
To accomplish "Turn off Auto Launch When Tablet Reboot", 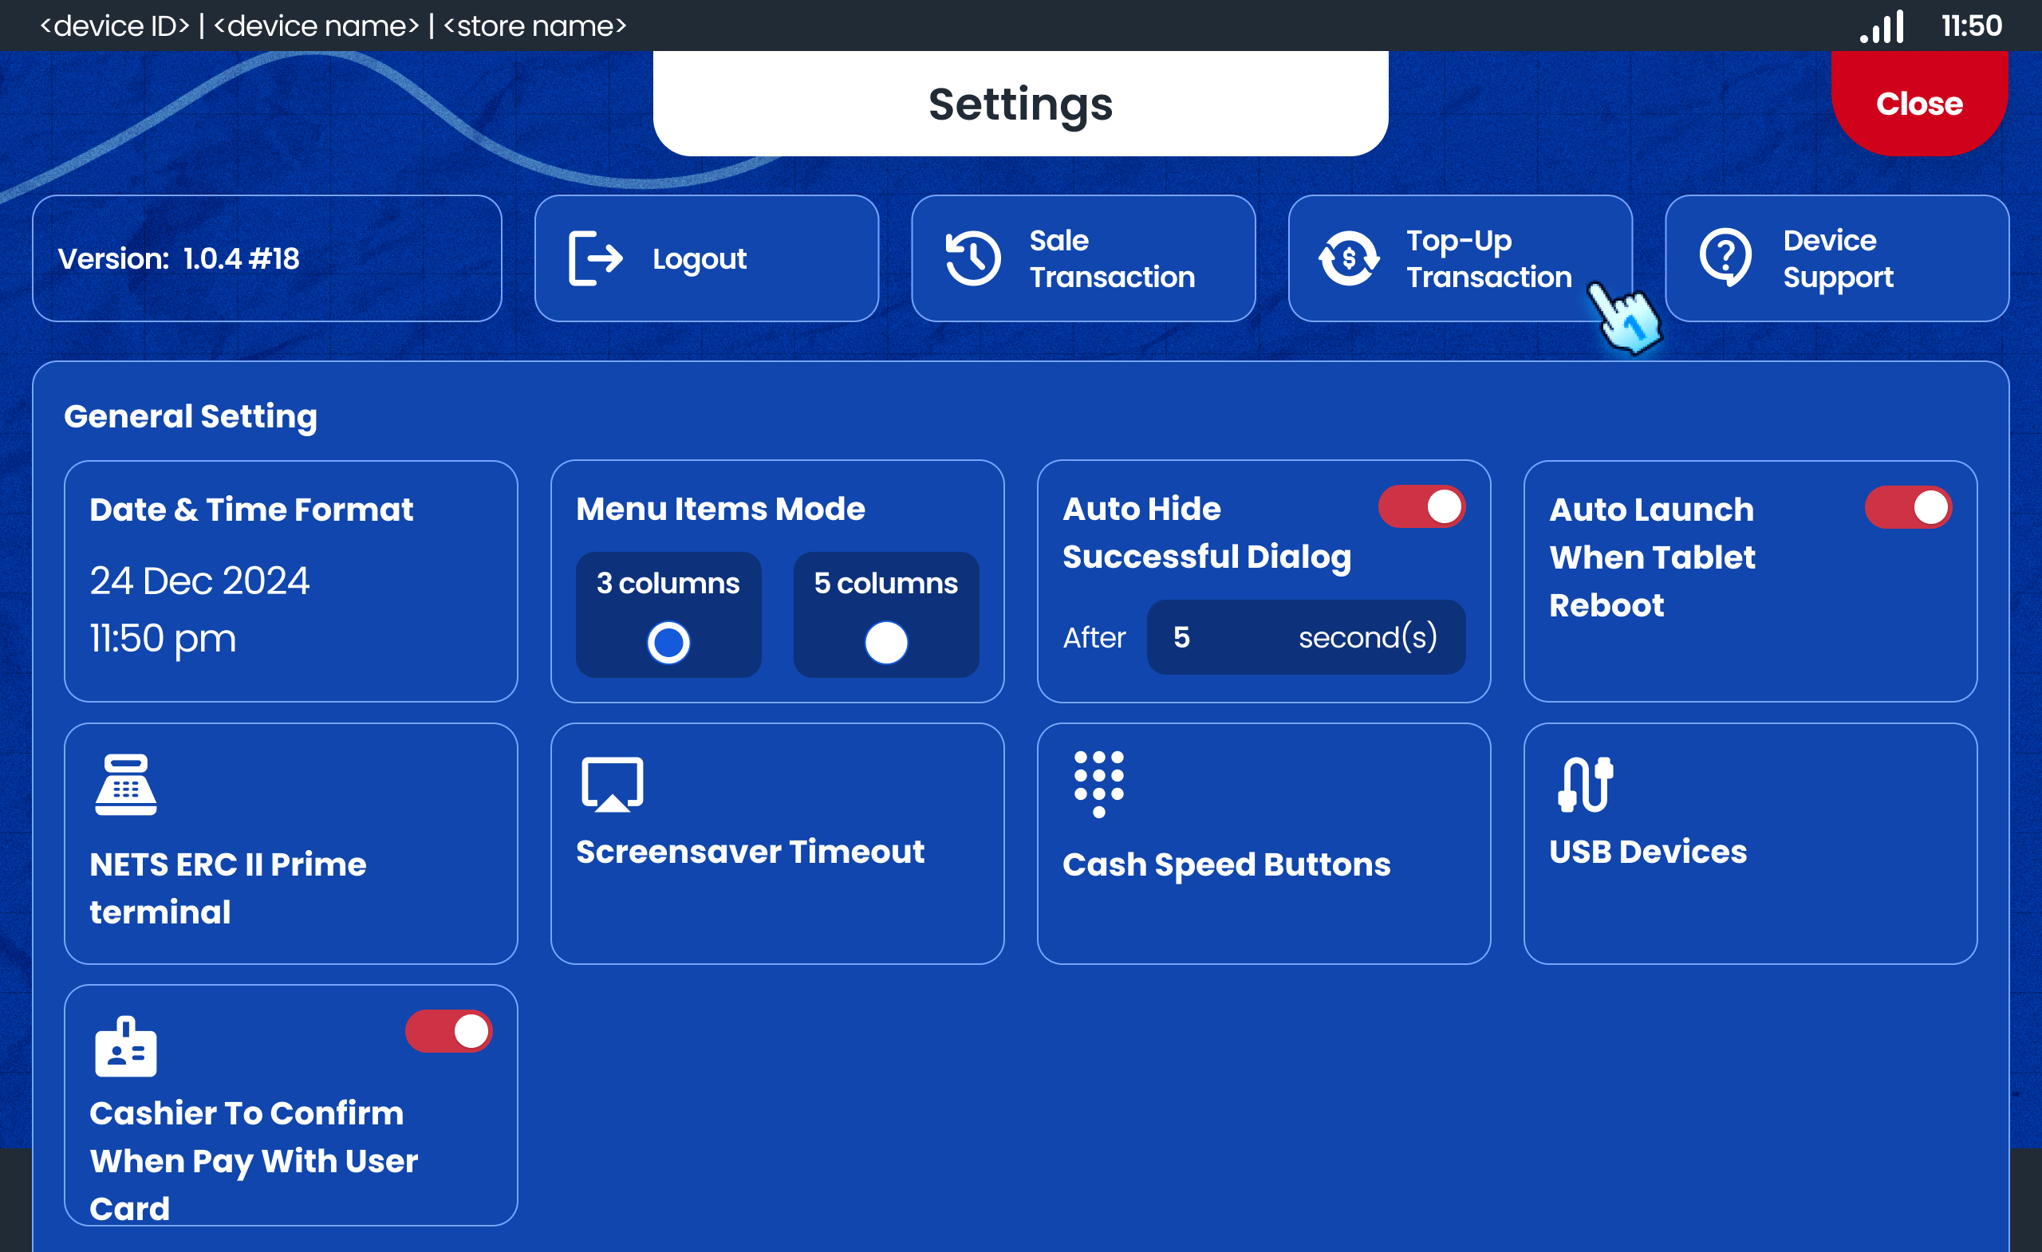I will click(x=1908, y=507).
